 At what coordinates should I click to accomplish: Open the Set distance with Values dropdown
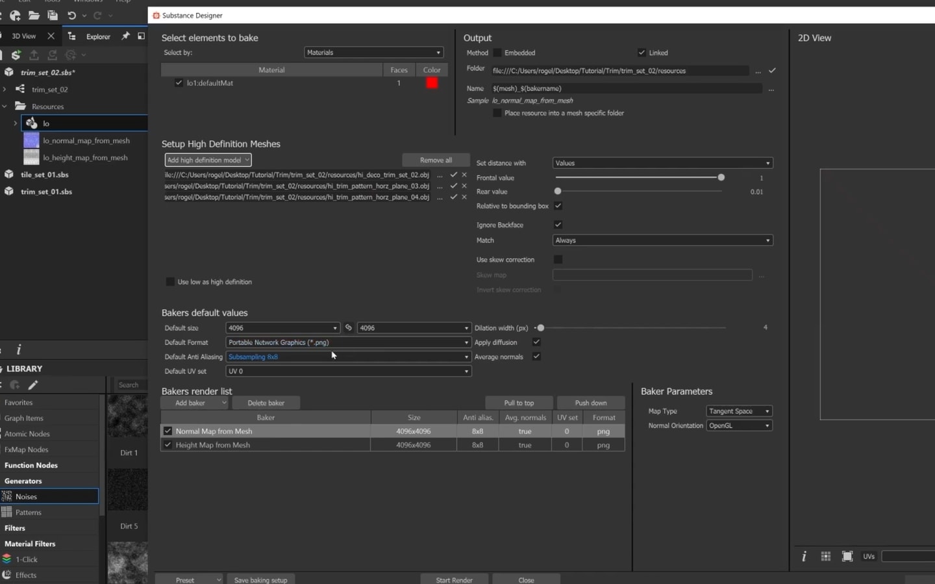pos(663,163)
